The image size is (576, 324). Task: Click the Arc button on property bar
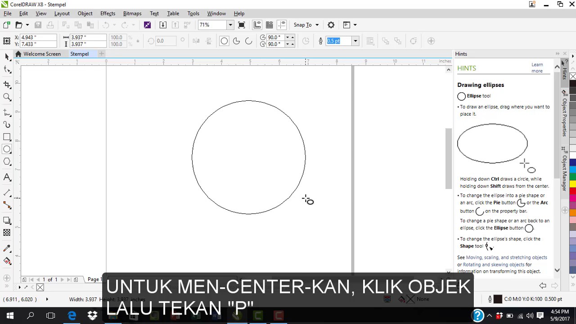(248, 41)
